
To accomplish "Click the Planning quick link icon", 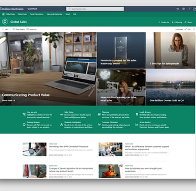I will (x=99, y=114).
